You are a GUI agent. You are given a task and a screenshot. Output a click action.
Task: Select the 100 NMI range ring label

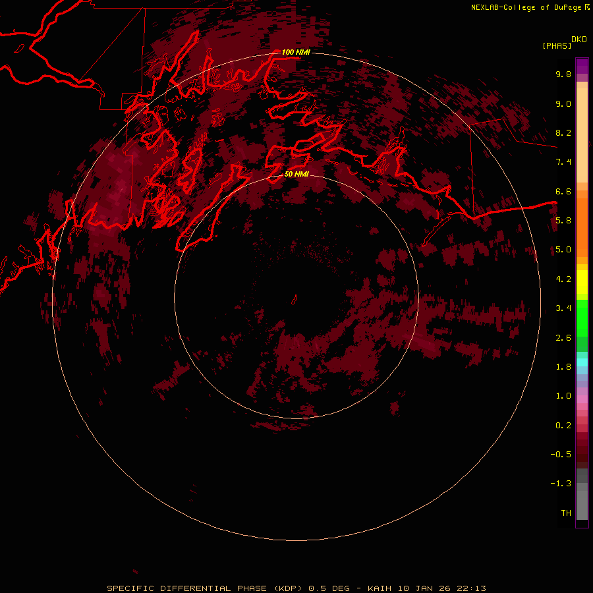(296, 52)
